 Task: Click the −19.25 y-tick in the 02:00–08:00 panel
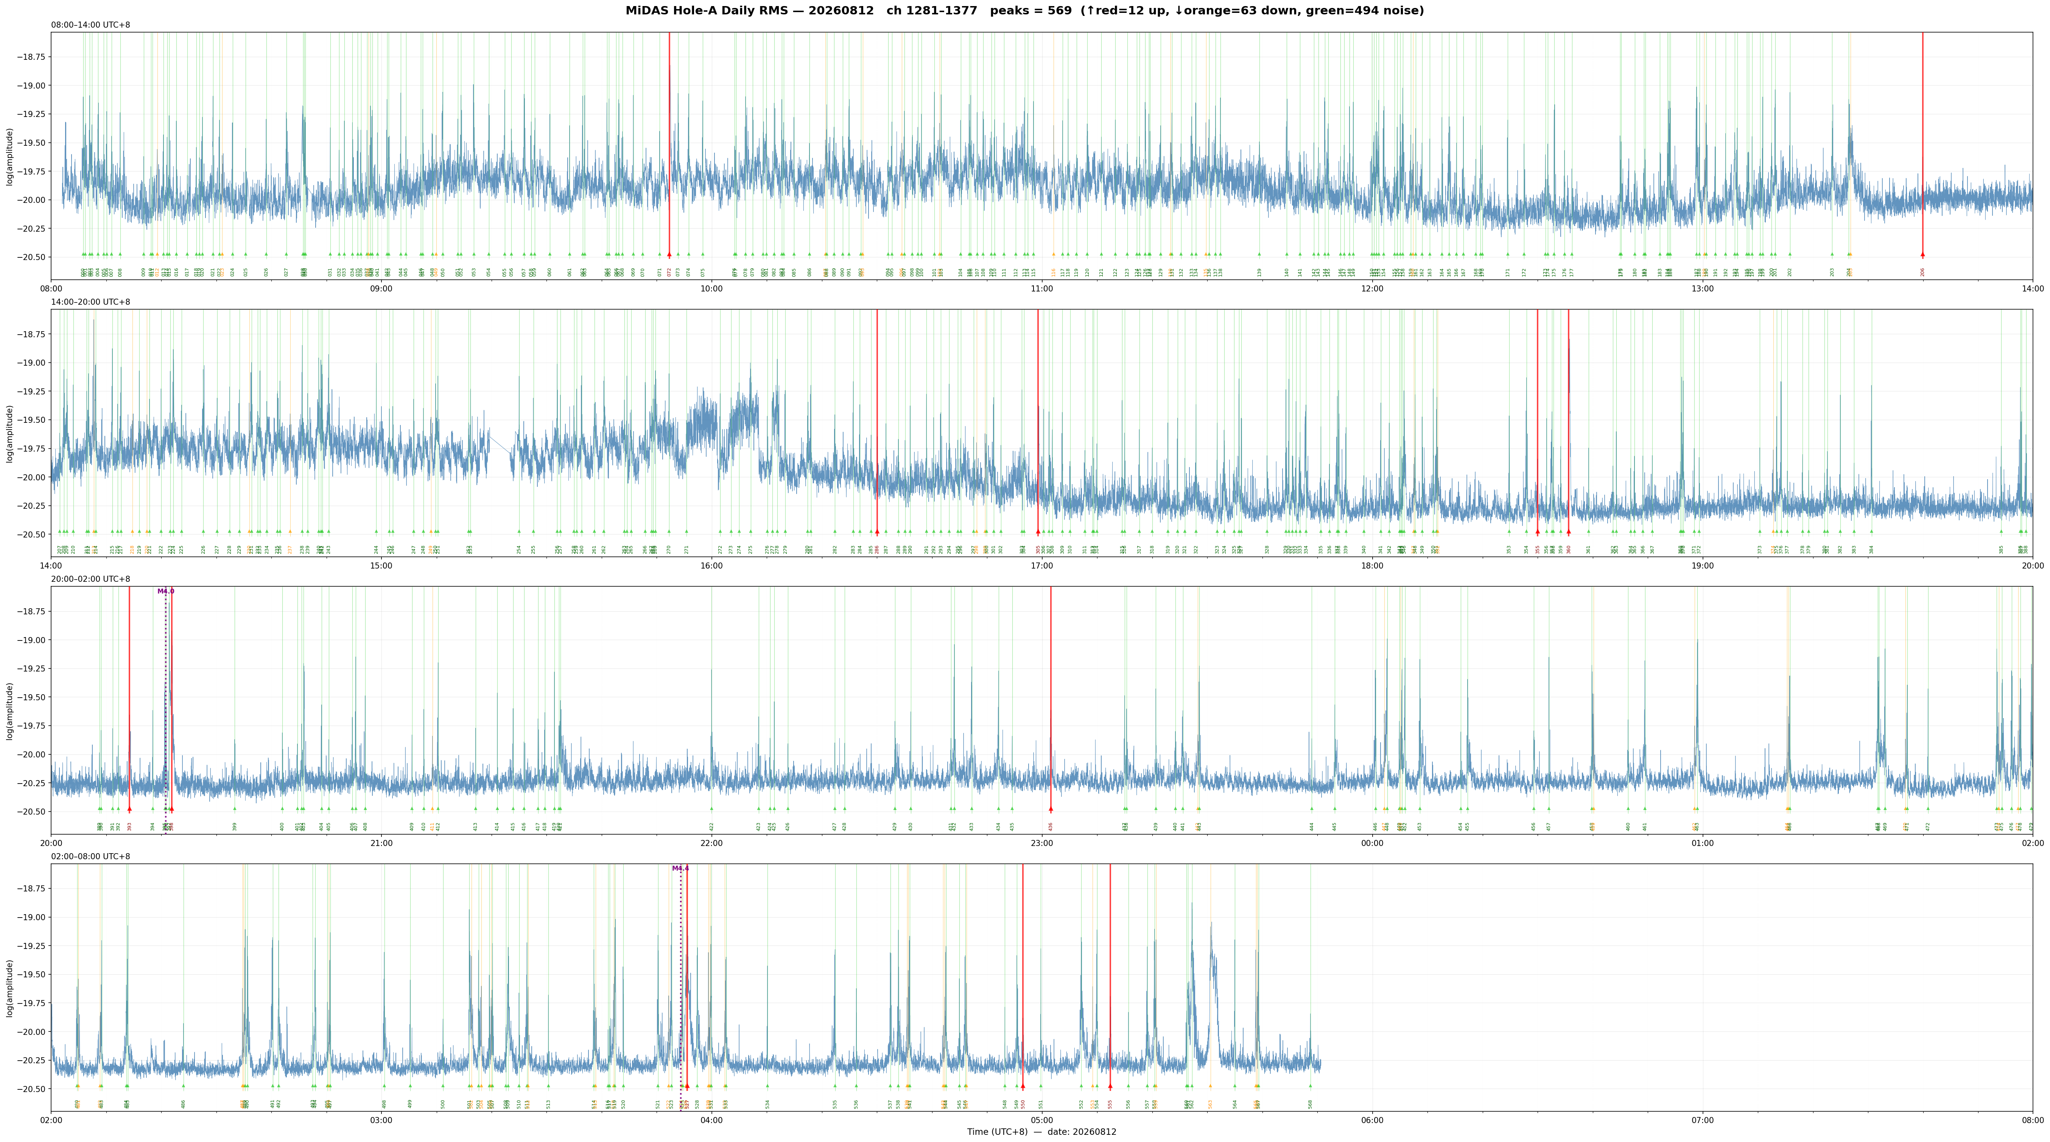point(33,946)
